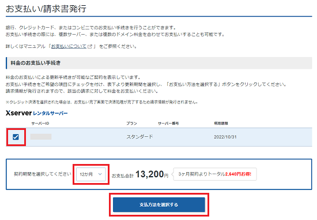This screenshot has height=220, width=317.
Task: Click レンタルサーバー label next to logo
Action: [x=50, y=113]
